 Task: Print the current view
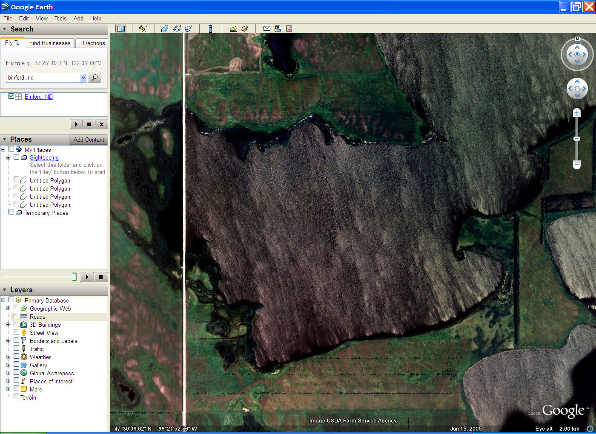click(278, 29)
